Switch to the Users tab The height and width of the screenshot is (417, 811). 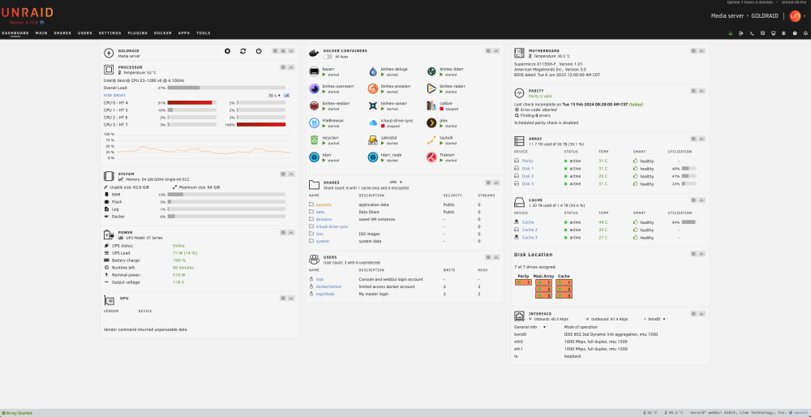tap(85, 33)
